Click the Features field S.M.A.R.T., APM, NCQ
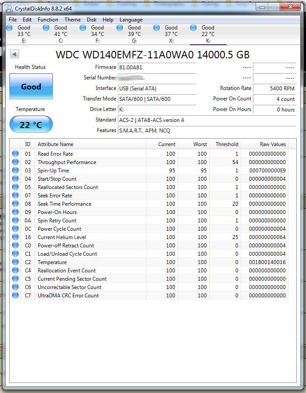 click(207, 130)
